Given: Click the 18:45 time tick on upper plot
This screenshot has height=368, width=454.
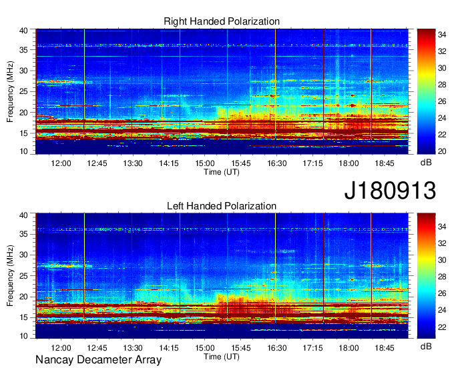Looking at the screenshot, I should [x=385, y=163].
